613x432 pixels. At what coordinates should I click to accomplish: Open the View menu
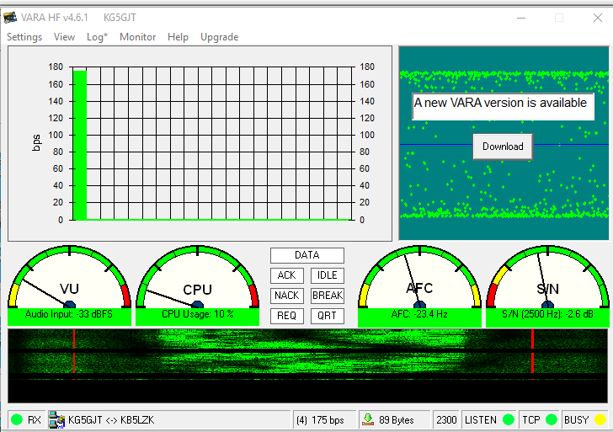point(64,37)
